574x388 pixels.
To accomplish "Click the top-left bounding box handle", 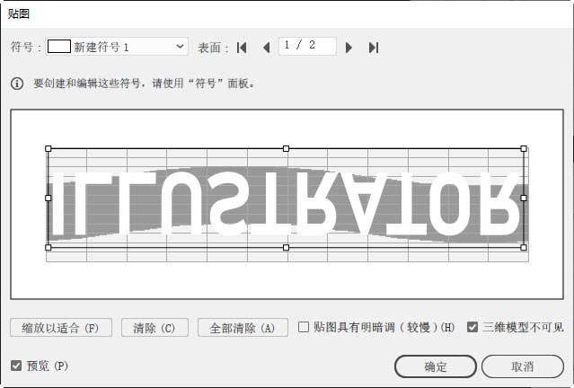I will point(48,148).
